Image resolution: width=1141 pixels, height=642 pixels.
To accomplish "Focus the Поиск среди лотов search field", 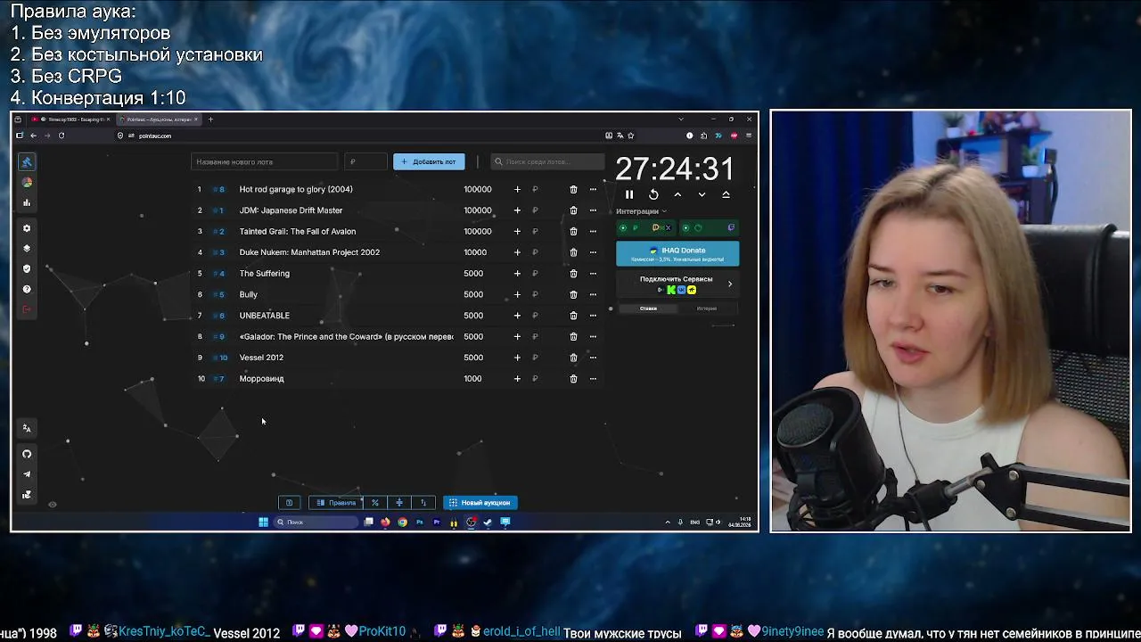I will (x=547, y=162).
